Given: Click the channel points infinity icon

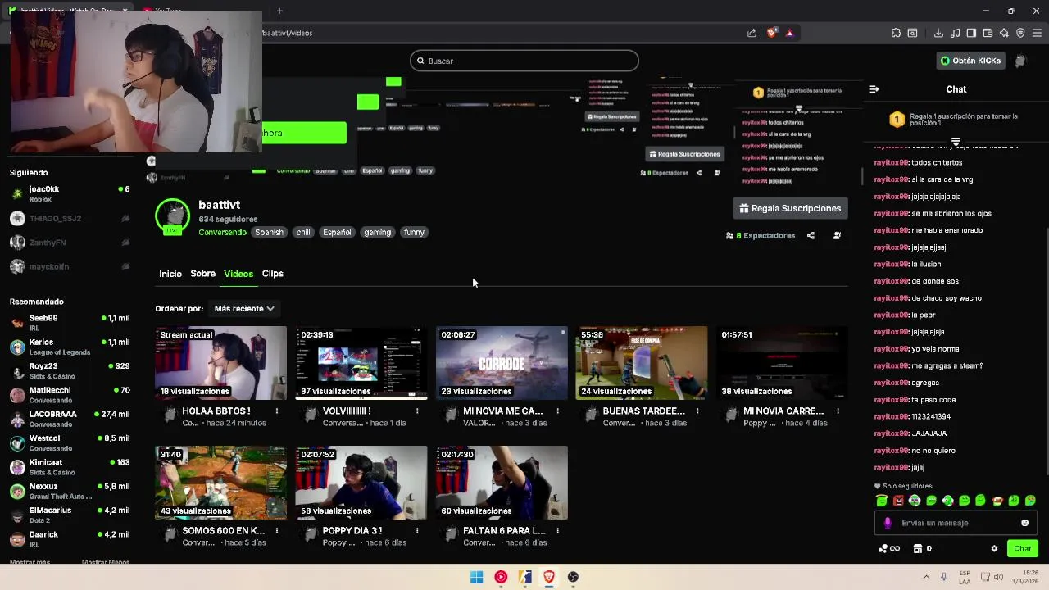Looking at the screenshot, I should click(x=889, y=549).
